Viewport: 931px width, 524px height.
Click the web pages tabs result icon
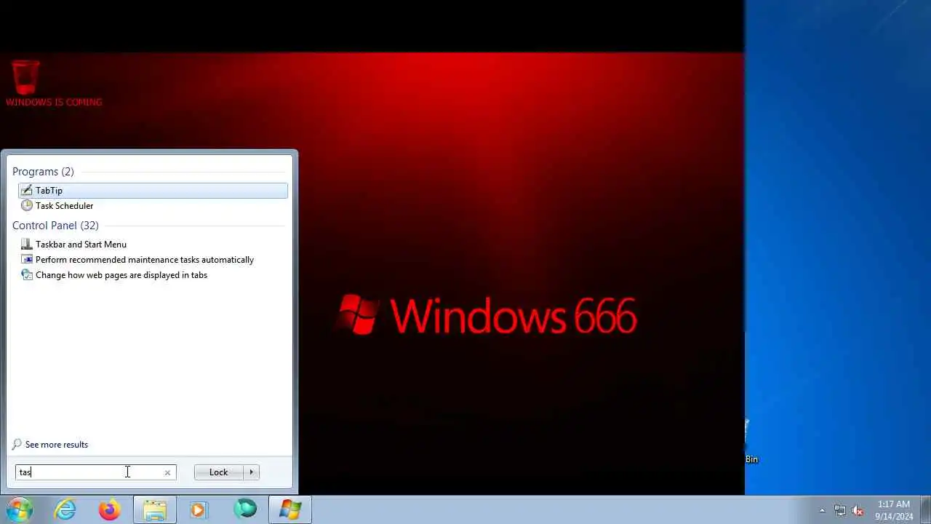tap(27, 275)
